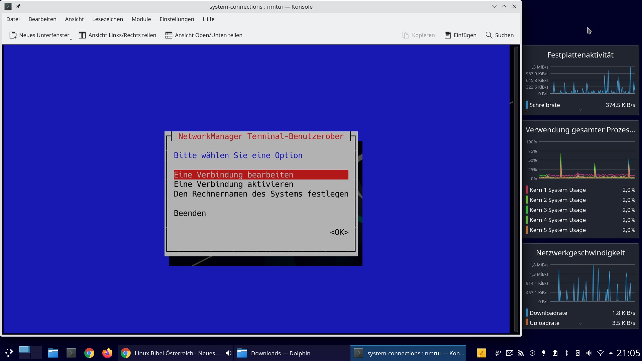Viewport: 642px width, 361px height.
Task: Split terminal view with Ansicht Links/Rechts teilen icon
Action: (82, 35)
